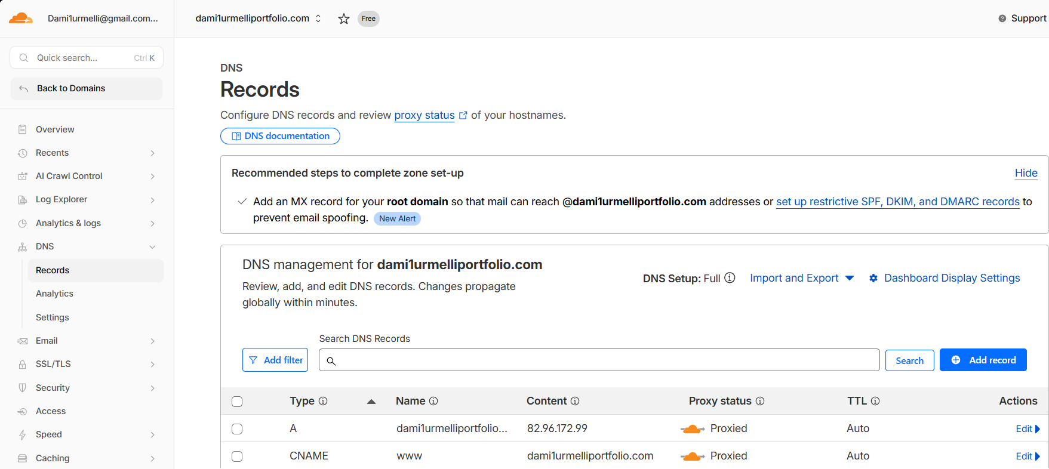1049x469 pixels.
Task: Click the Caching sidebar icon
Action: (x=23, y=458)
